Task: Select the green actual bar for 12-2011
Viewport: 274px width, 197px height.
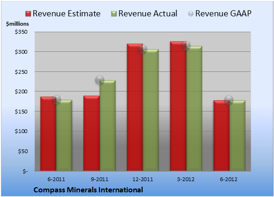Action: pos(151,110)
